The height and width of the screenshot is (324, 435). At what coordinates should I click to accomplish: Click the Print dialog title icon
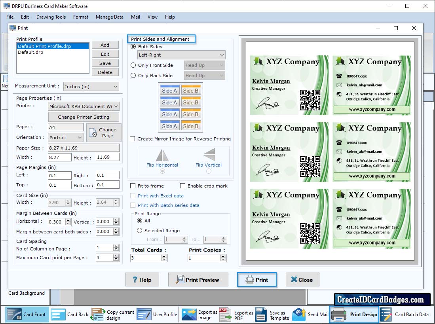click(x=13, y=28)
